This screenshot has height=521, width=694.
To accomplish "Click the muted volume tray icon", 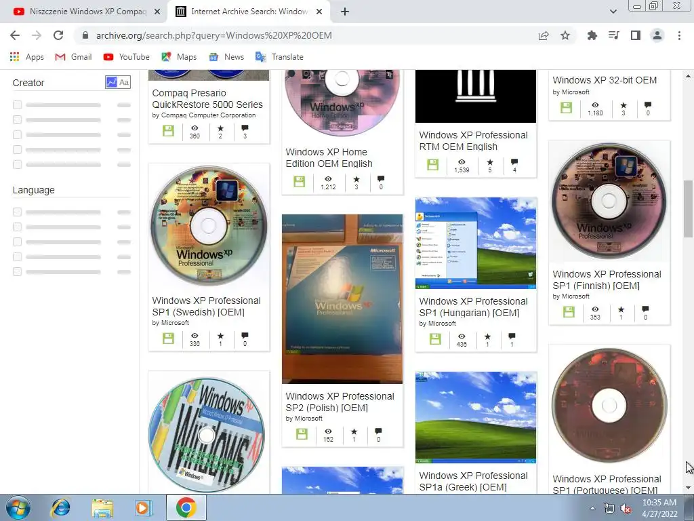I will pos(626,509).
